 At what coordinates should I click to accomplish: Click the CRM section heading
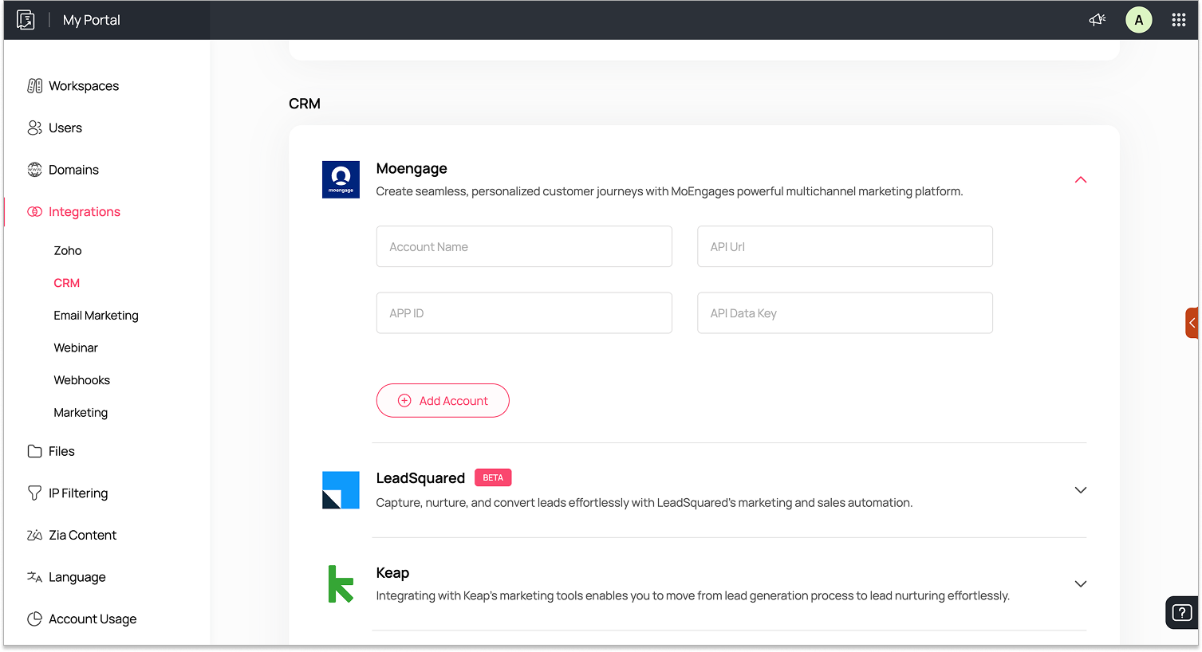[x=305, y=104]
